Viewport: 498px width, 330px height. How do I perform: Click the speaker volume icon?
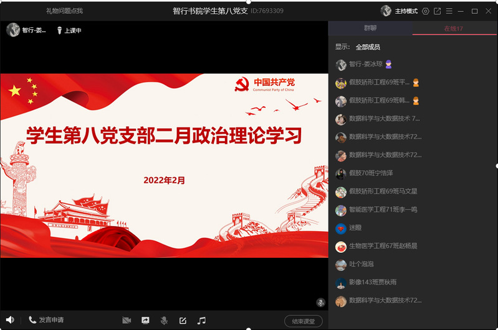[x=11, y=320]
